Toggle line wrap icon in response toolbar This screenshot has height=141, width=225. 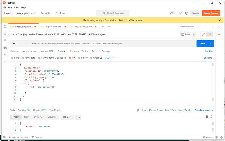(x=78, y=117)
